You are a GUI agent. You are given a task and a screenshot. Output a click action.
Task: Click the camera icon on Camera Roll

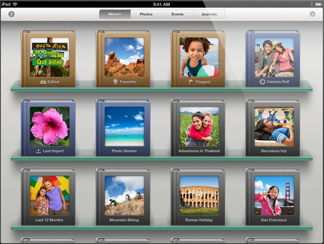tap(262, 82)
